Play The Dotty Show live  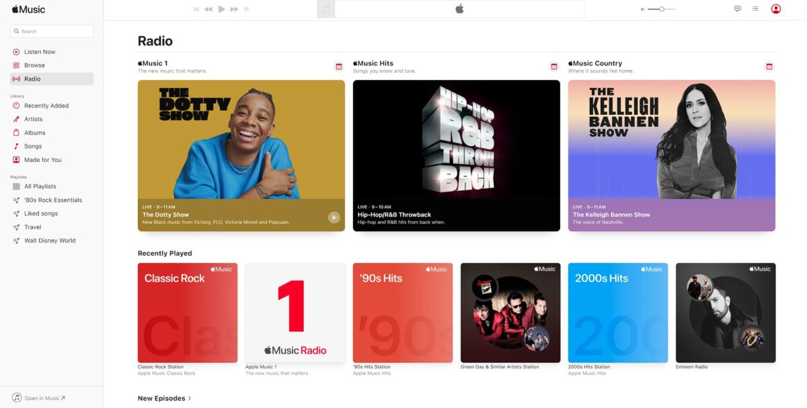[x=334, y=217]
